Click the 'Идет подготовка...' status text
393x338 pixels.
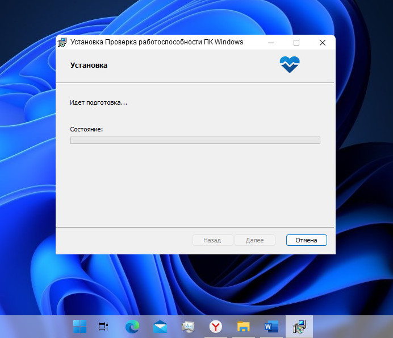click(x=98, y=102)
